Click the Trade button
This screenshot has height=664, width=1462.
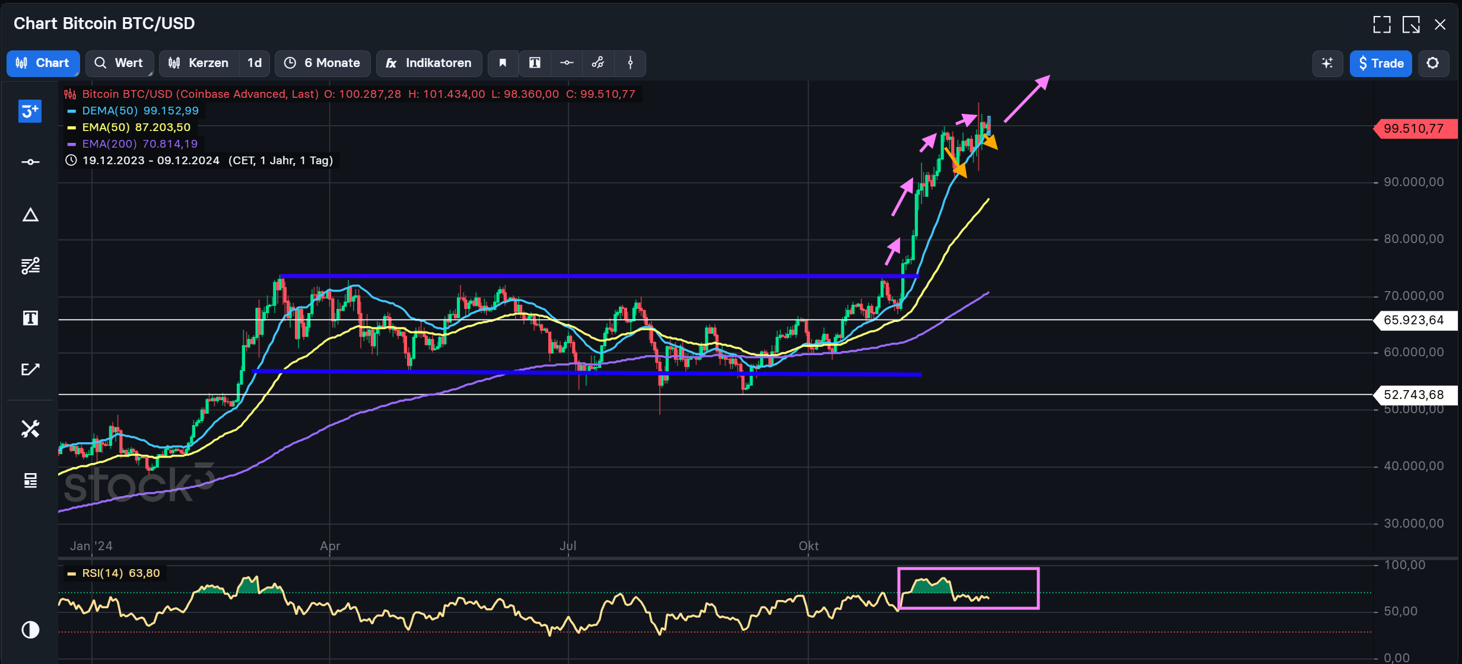(x=1381, y=63)
